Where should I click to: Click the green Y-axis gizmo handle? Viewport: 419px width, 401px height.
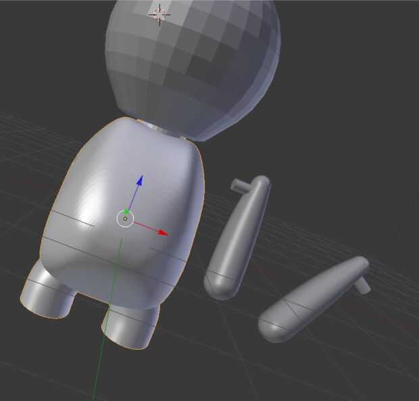126,212
